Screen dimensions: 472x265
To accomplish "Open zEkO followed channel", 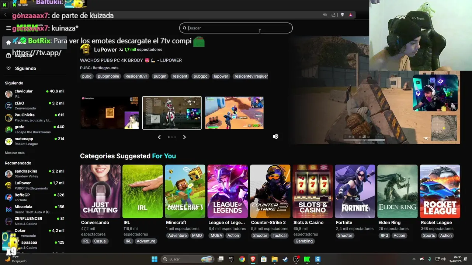I will [x=34, y=106].
